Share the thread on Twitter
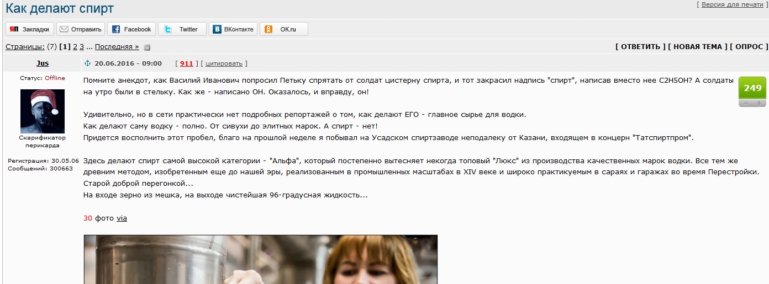This screenshot has height=284, width=769. (x=182, y=29)
